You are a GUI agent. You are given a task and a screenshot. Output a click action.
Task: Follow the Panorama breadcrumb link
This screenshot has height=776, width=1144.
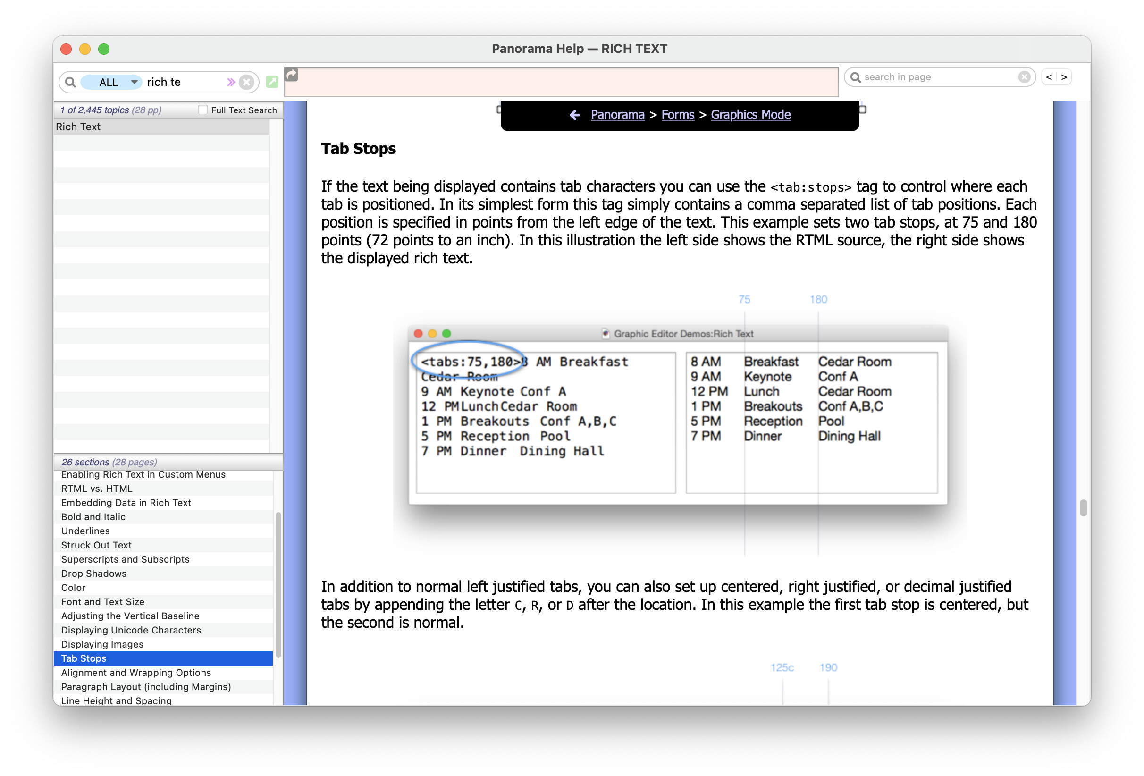click(x=617, y=115)
